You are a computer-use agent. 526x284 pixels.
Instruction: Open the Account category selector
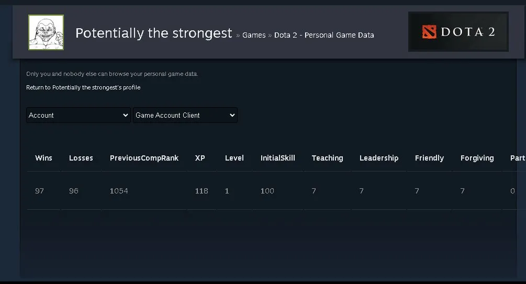pyautogui.click(x=79, y=115)
